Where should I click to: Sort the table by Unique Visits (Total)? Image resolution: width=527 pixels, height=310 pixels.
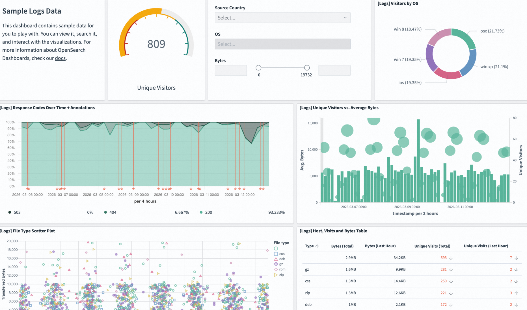pyautogui.click(x=432, y=246)
